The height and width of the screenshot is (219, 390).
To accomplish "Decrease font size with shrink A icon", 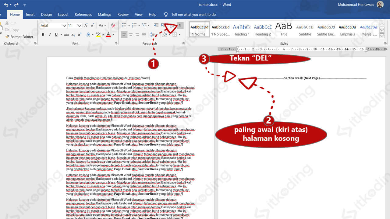I will pyautogui.click(x=93, y=26).
